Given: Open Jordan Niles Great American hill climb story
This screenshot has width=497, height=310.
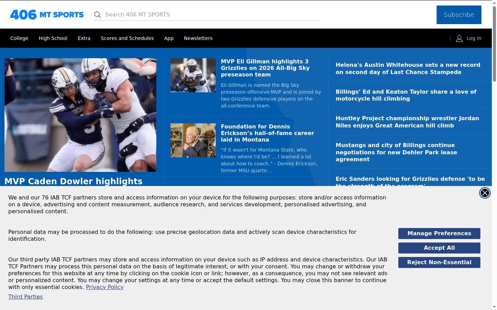Looking at the screenshot, I should point(407,122).
